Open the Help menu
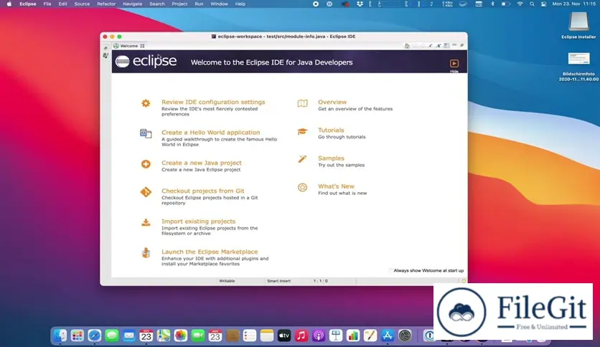 (x=240, y=4)
